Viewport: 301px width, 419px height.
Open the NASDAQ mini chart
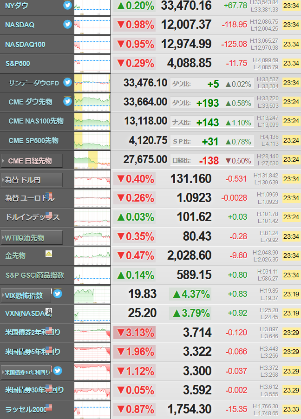[x=92, y=25]
